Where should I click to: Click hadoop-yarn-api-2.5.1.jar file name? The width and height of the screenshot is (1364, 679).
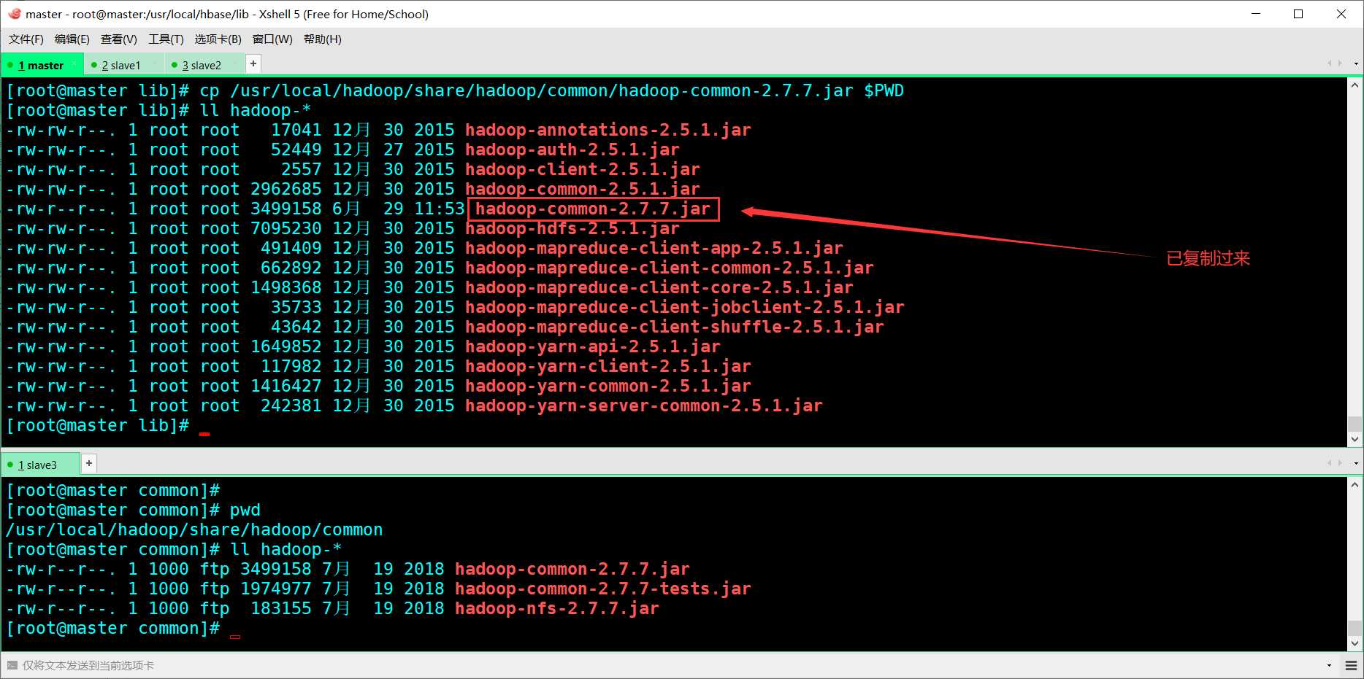click(x=593, y=346)
